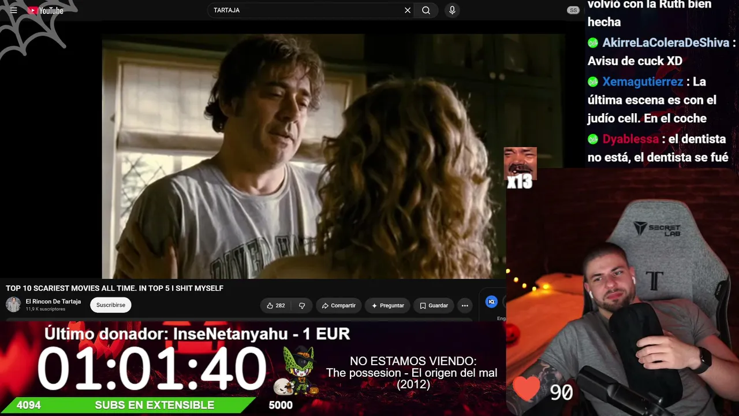Click the blue IQ extension icon
The image size is (739, 416).
[x=491, y=302]
